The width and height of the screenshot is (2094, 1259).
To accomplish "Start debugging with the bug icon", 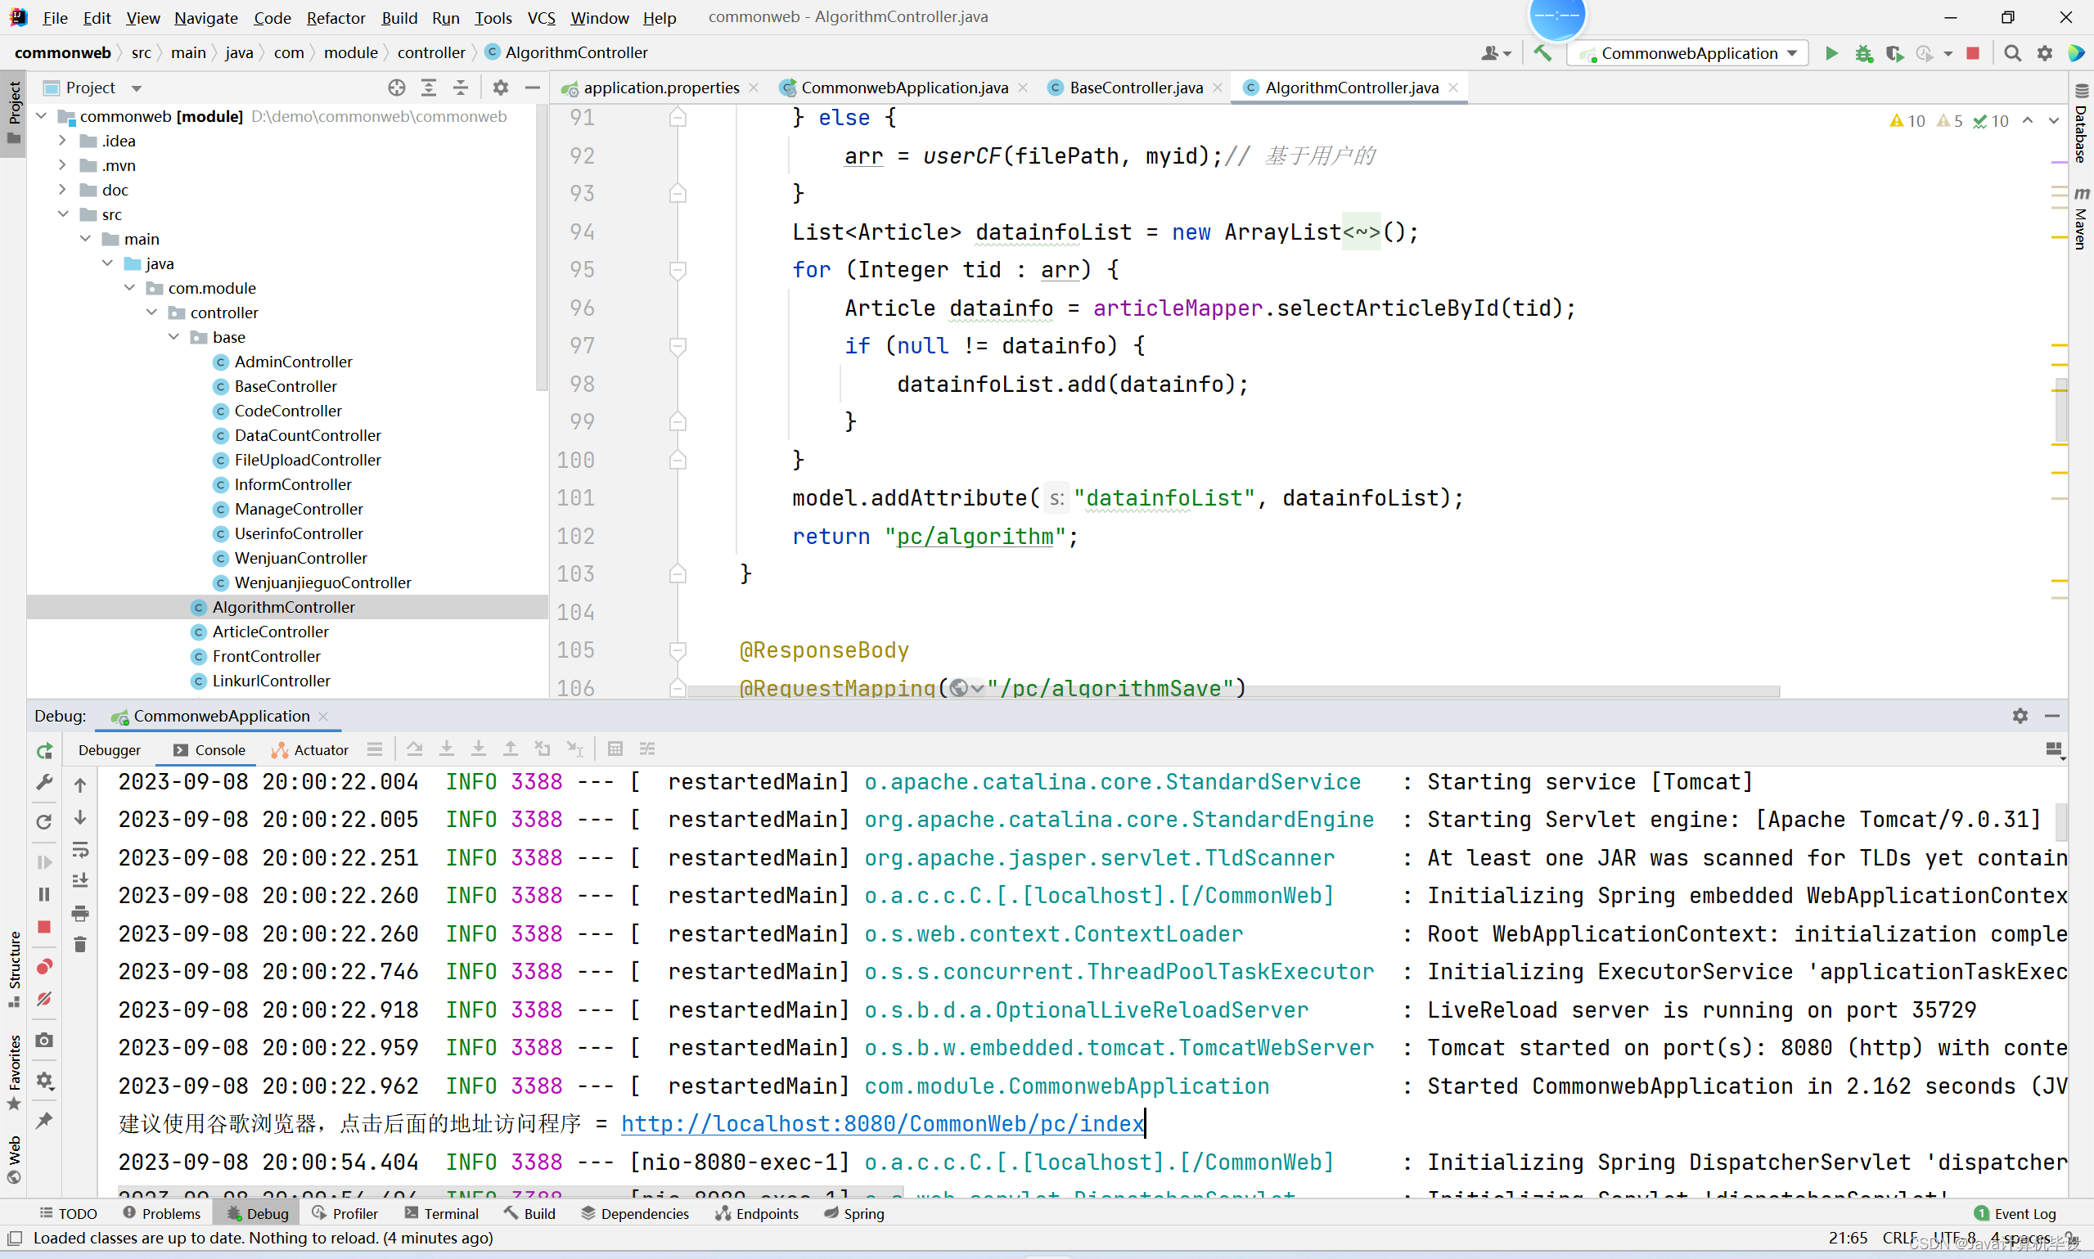I will [1863, 53].
